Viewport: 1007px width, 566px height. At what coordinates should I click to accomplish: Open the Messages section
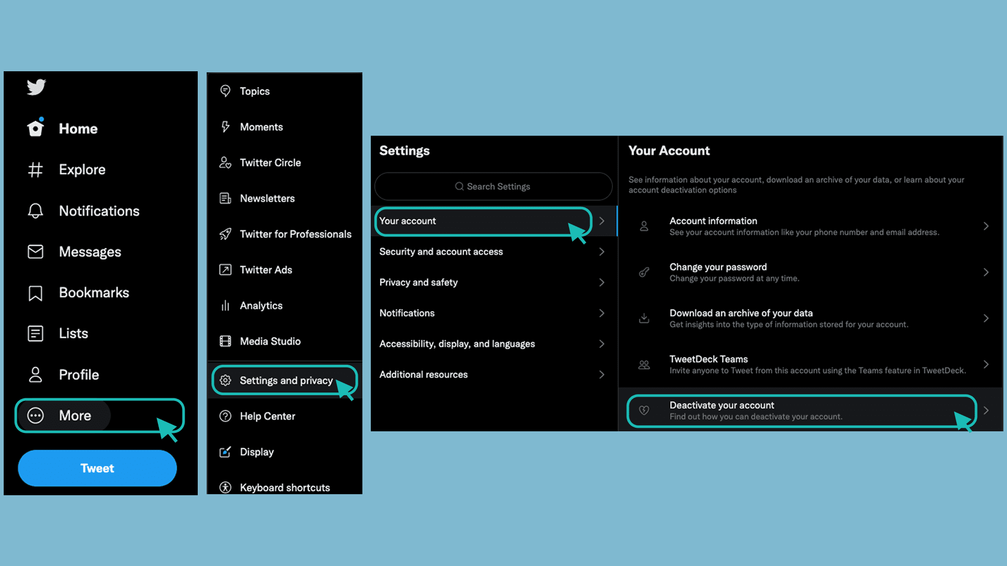89,252
